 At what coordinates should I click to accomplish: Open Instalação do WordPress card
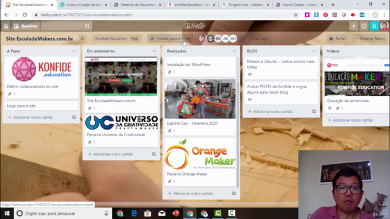point(200,67)
